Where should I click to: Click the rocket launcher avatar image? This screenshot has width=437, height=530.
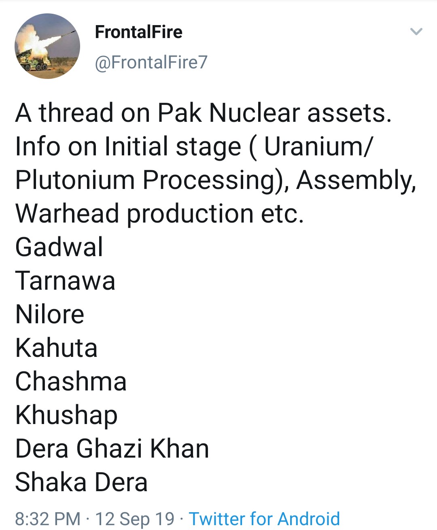point(47,46)
